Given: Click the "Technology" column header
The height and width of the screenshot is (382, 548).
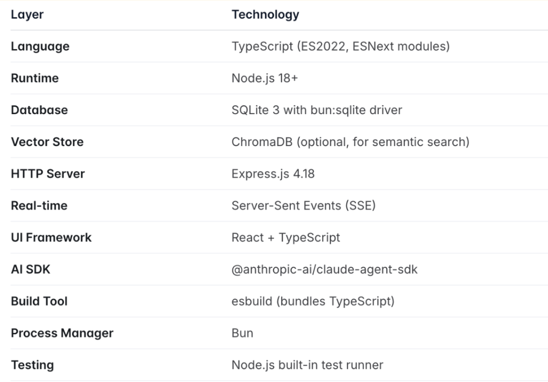Looking at the screenshot, I should [x=265, y=15].
